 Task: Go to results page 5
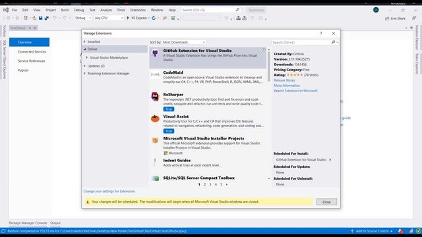pos(222,184)
